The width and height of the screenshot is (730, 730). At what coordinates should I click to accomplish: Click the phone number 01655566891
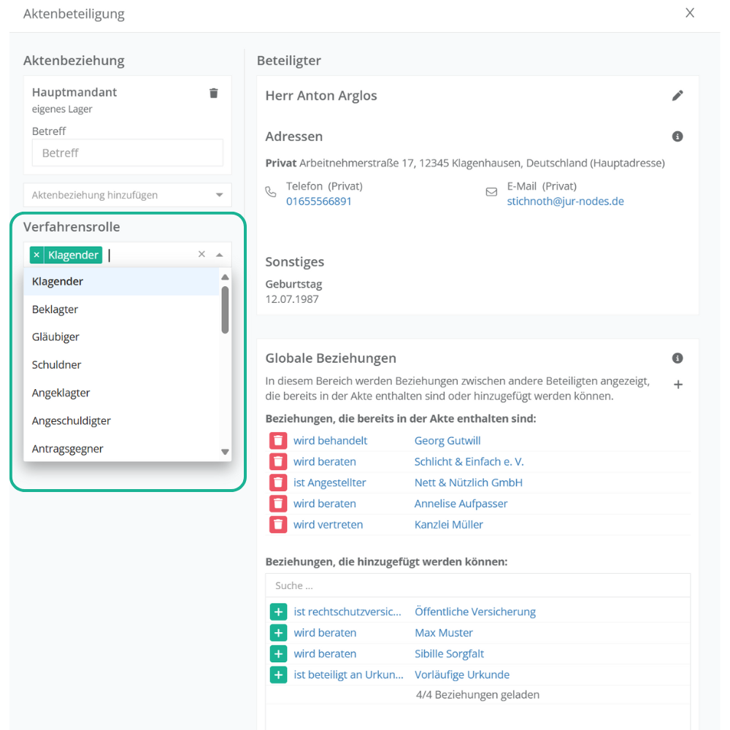tap(318, 201)
